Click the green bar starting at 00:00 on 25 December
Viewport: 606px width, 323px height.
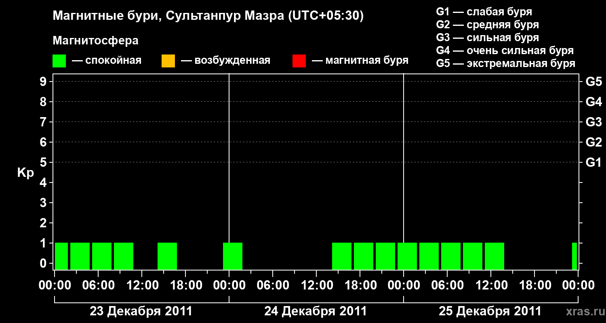[407, 256]
